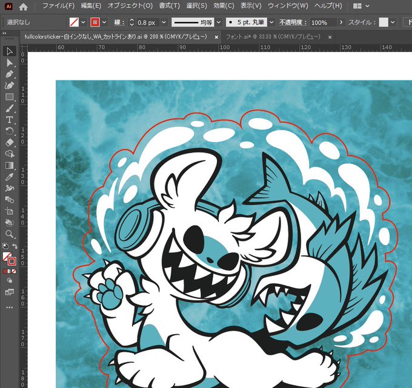Select the Rotate tool
This screenshot has width=412, height=388.
tap(10, 131)
